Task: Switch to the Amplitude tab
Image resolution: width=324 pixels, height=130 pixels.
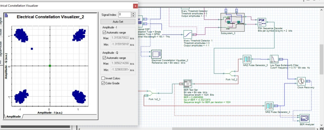Action: click(x=13, y=116)
